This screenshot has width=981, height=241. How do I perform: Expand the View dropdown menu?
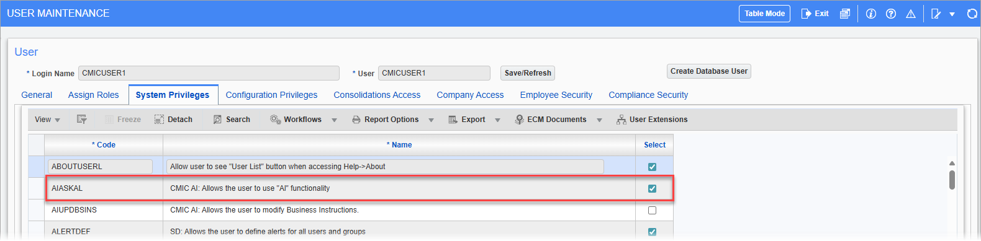click(47, 120)
